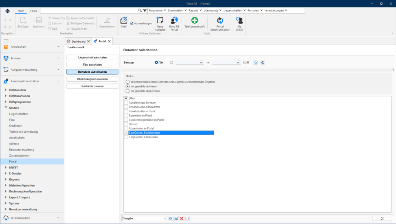The width and height of the screenshot is (396, 224).
Task: Select 'nur gewählte deaktivieren' radio button
Action: 128,91
